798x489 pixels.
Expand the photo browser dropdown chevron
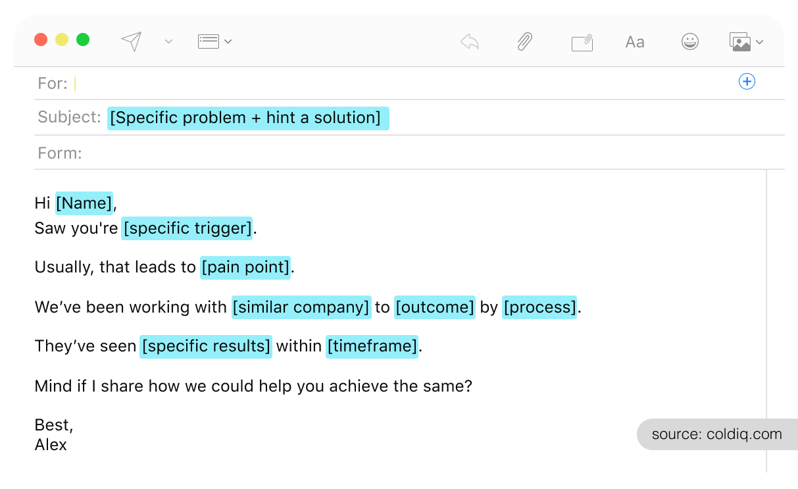coord(760,42)
